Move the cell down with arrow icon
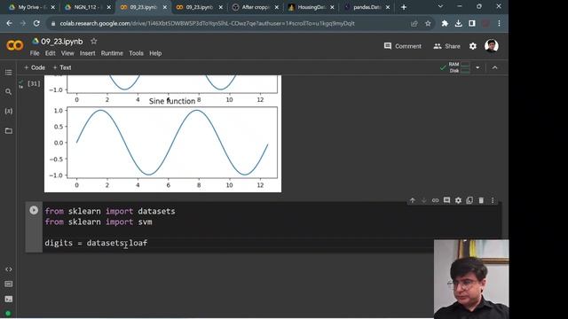This screenshot has width=568, height=319. 424,200
